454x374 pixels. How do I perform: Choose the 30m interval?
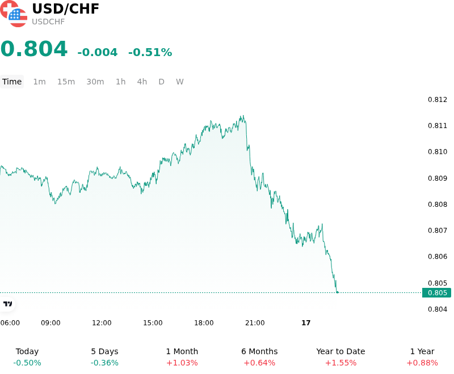click(95, 82)
